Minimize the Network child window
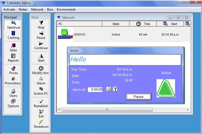Screen dimensions: 202x134 click(x=170, y=17)
